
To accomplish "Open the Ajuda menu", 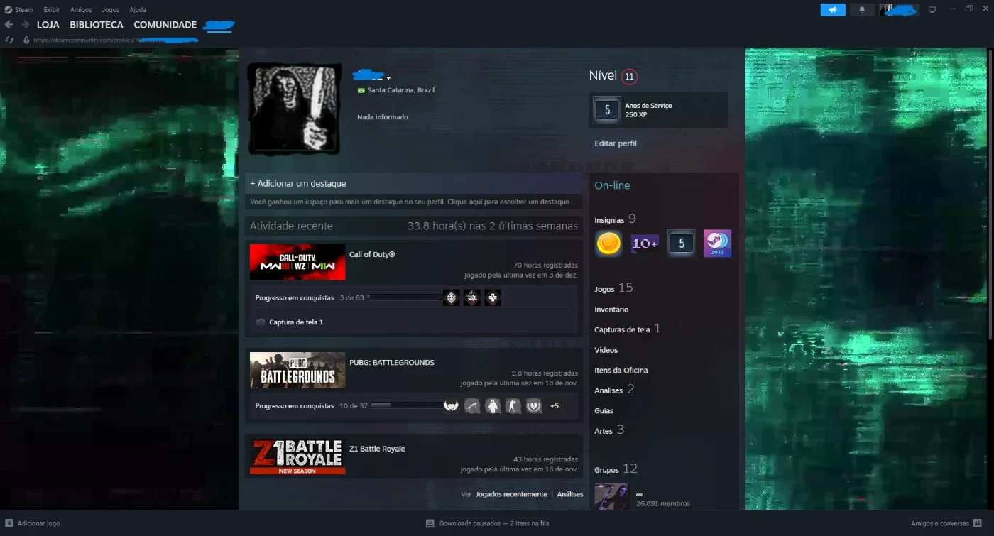I will tap(138, 10).
